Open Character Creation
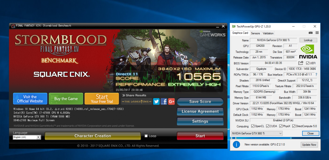 (x=93, y=136)
